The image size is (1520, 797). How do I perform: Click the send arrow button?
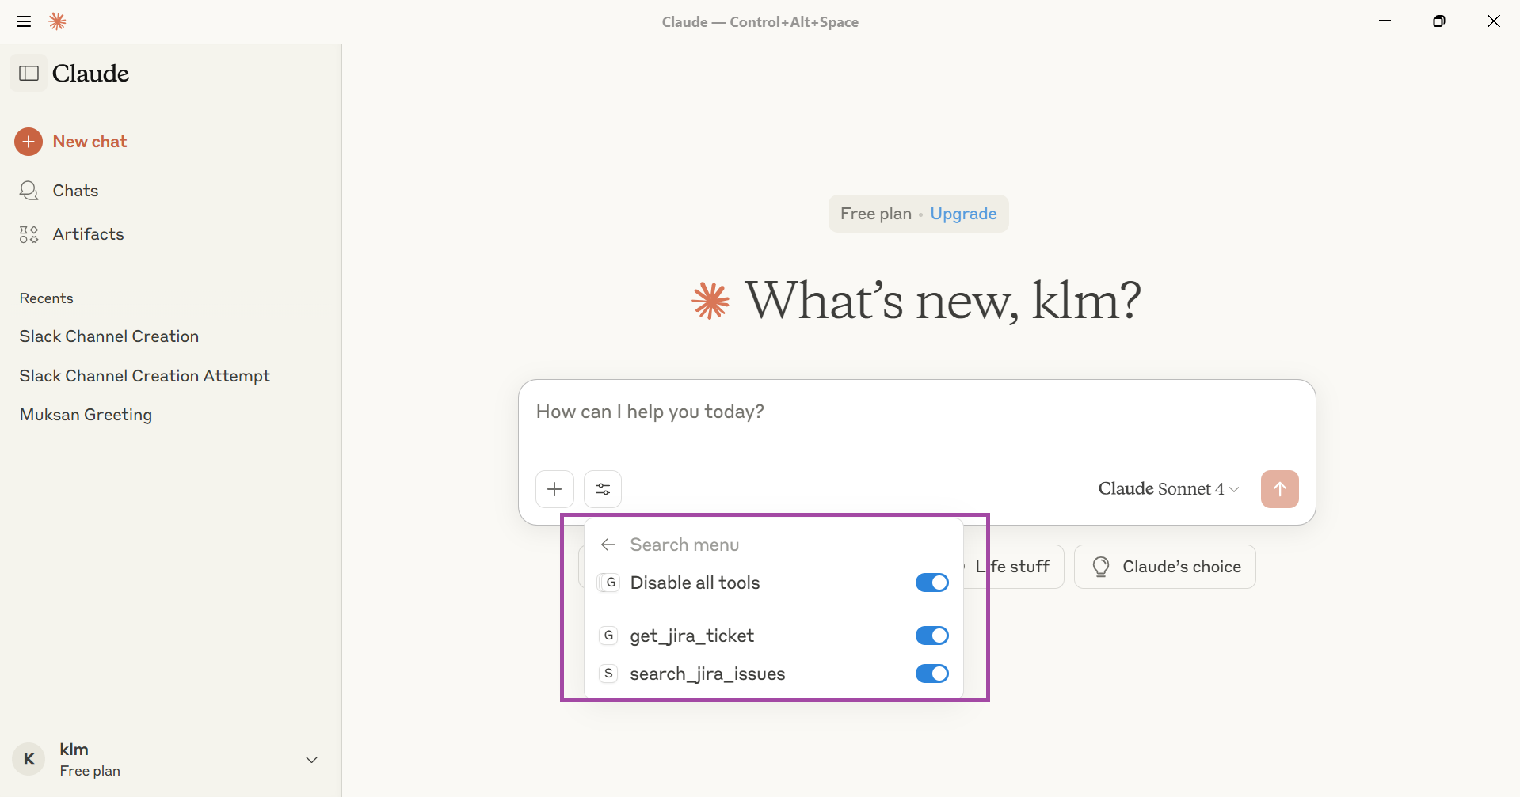(1279, 489)
